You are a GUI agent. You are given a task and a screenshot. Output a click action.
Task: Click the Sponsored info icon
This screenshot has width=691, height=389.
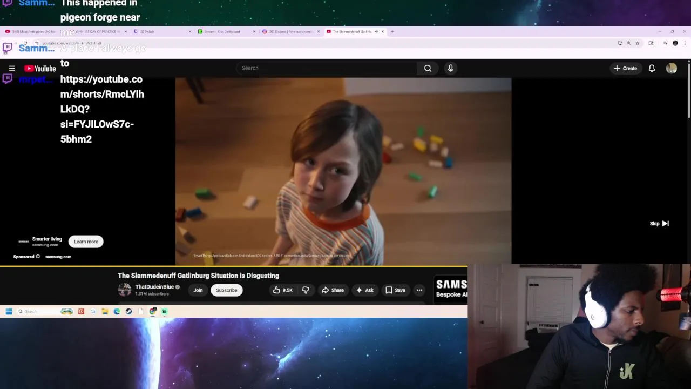click(x=38, y=257)
